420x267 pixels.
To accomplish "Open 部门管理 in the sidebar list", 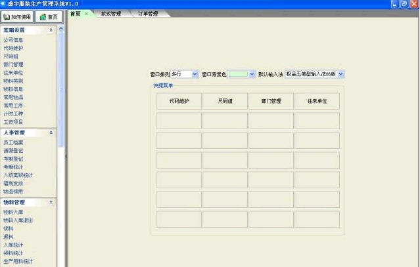I will click(x=13, y=64).
